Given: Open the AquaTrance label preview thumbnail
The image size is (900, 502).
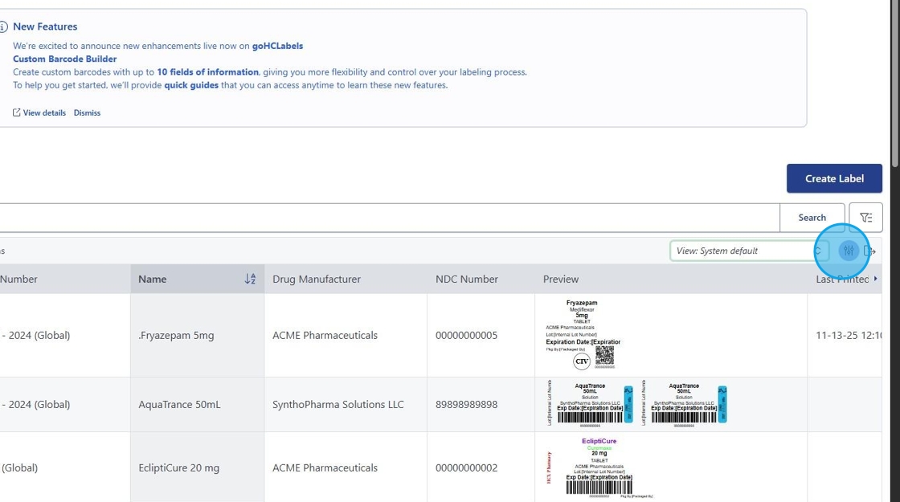Looking at the screenshot, I should (x=638, y=404).
